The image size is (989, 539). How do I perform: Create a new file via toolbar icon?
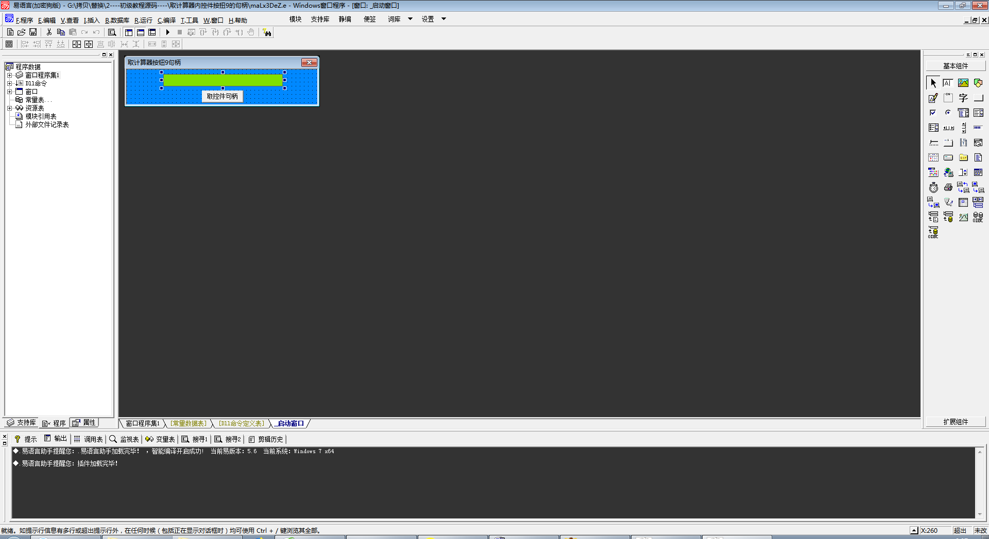[x=10, y=32]
